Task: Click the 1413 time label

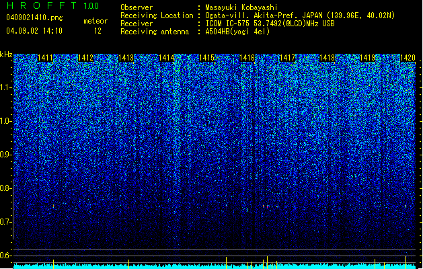Action: point(126,58)
